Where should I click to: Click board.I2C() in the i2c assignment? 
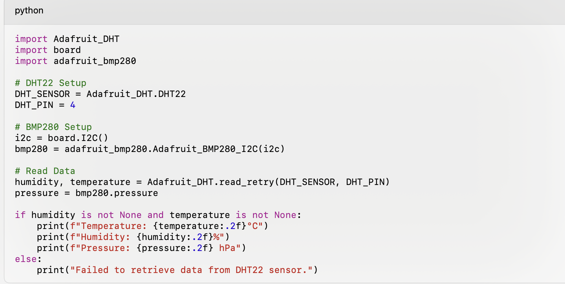[78, 138]
